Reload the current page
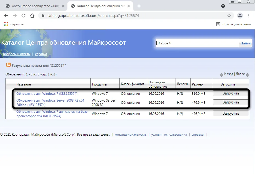The image size is (255, 174). click(x=23, y=16)
